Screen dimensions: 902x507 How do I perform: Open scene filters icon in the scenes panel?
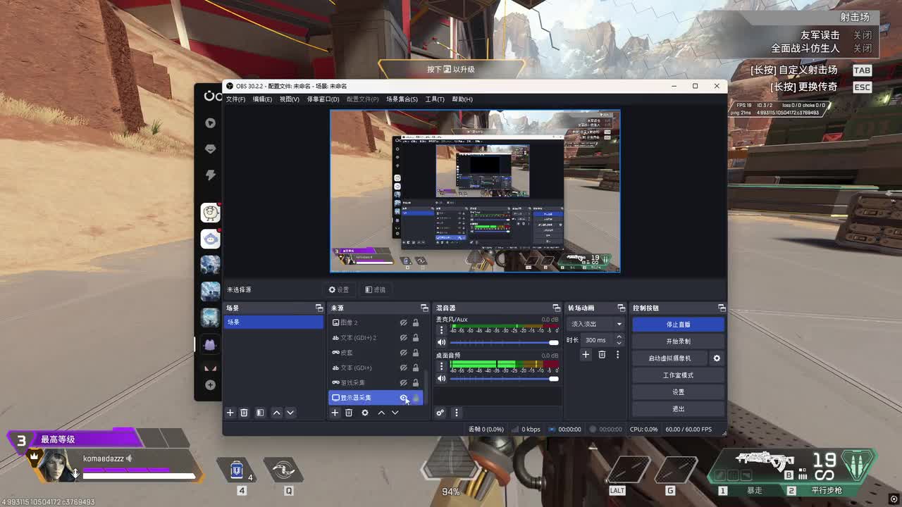[x=260, y=413]
